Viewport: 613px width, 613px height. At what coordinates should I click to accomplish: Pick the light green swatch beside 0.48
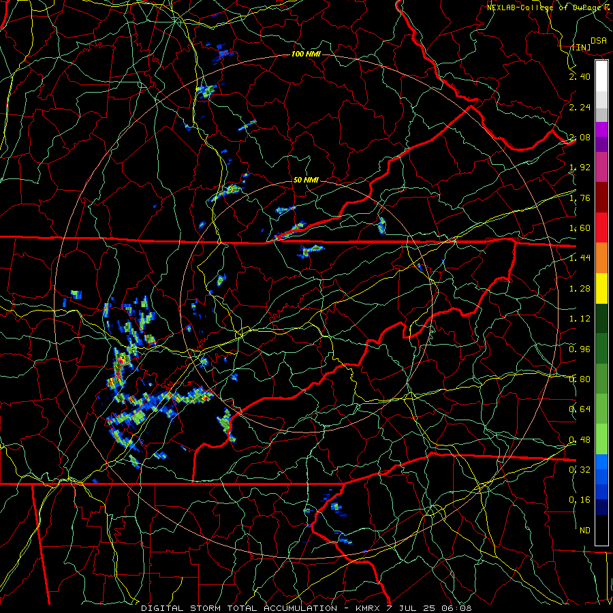coord(601,439)
